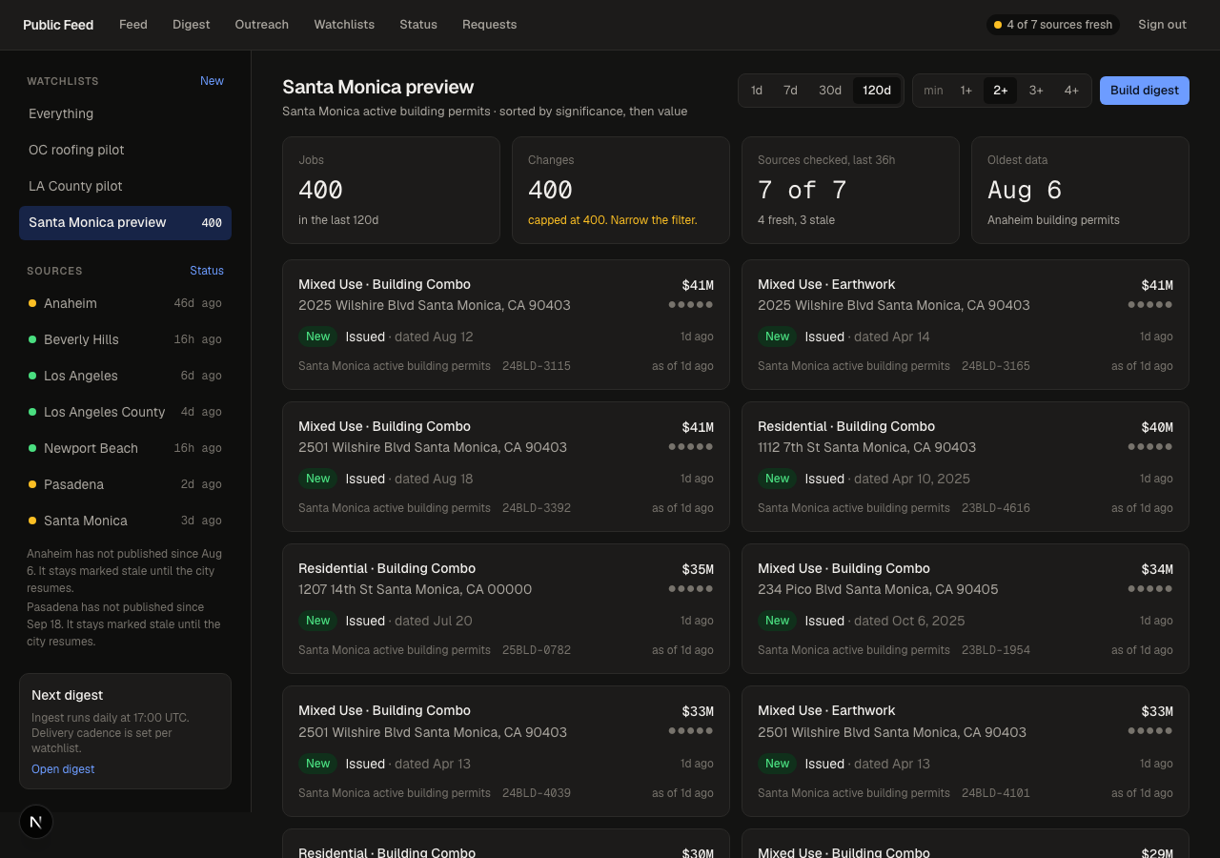Viewport: 1220px width, 858px height.
Task: Set minimum significance to 4+
Action: [1071, 91]
